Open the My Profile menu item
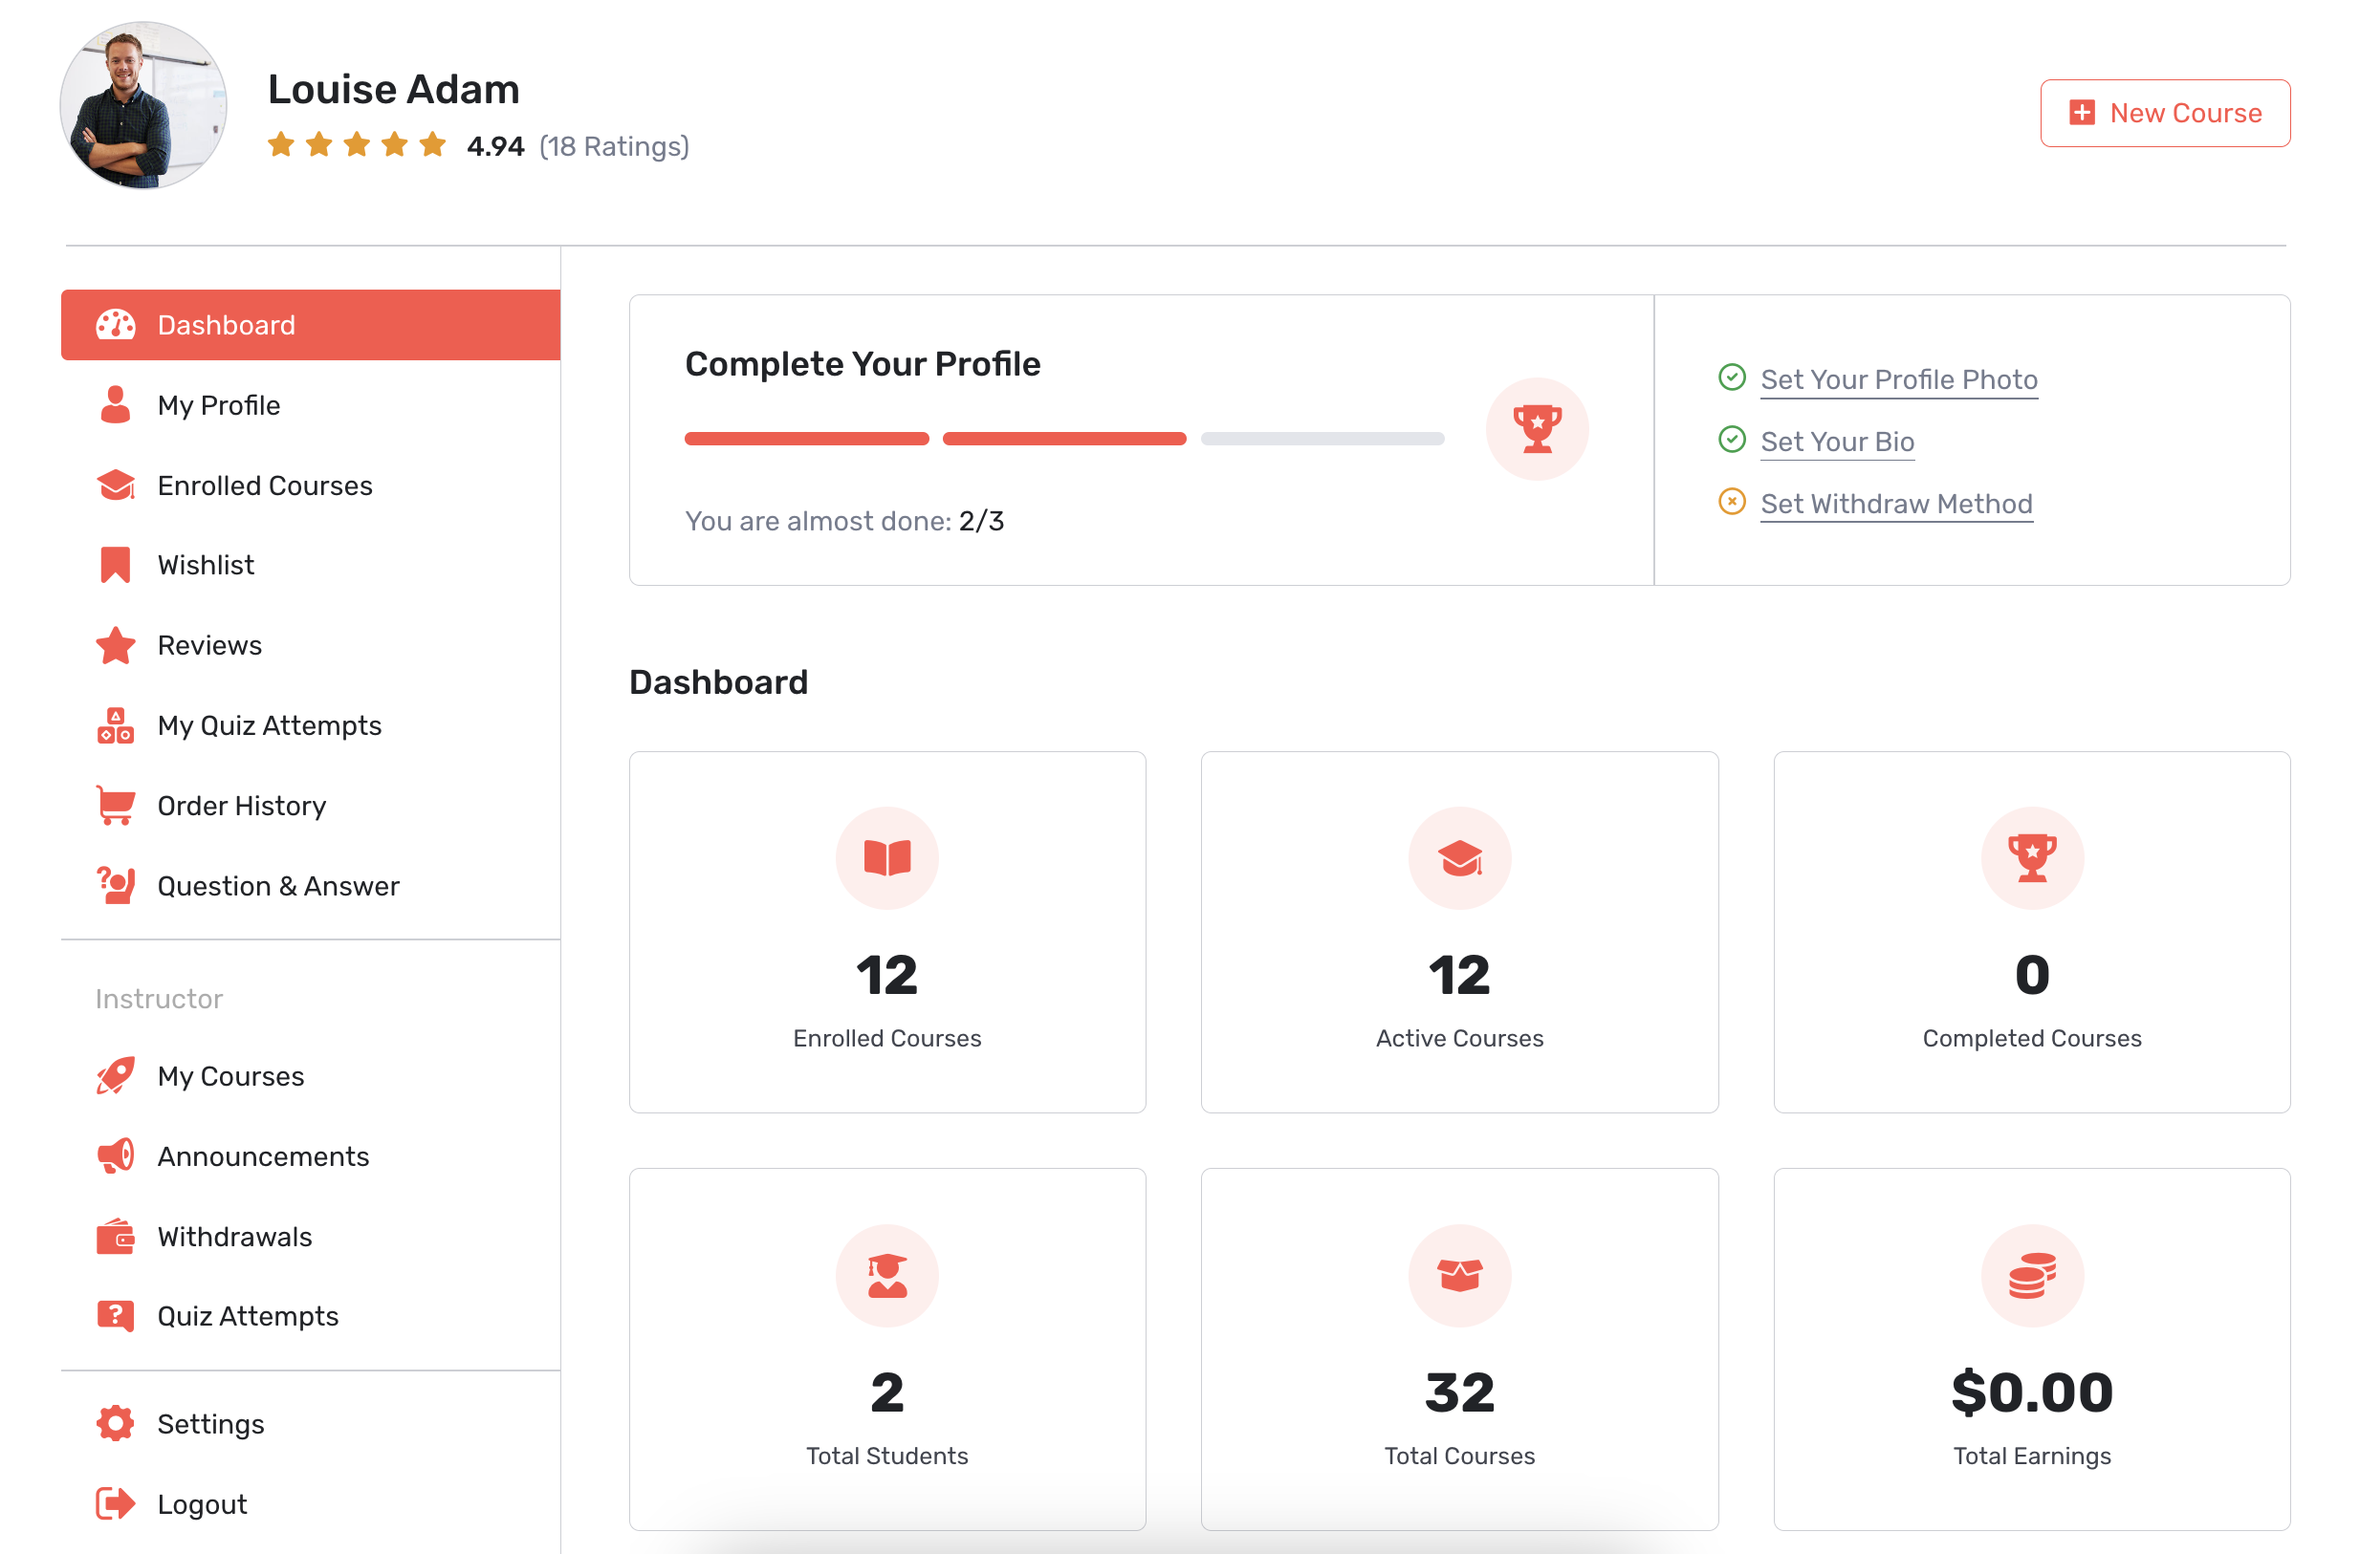This screenshot has height=1554, width=2360. tap(218, 405)
